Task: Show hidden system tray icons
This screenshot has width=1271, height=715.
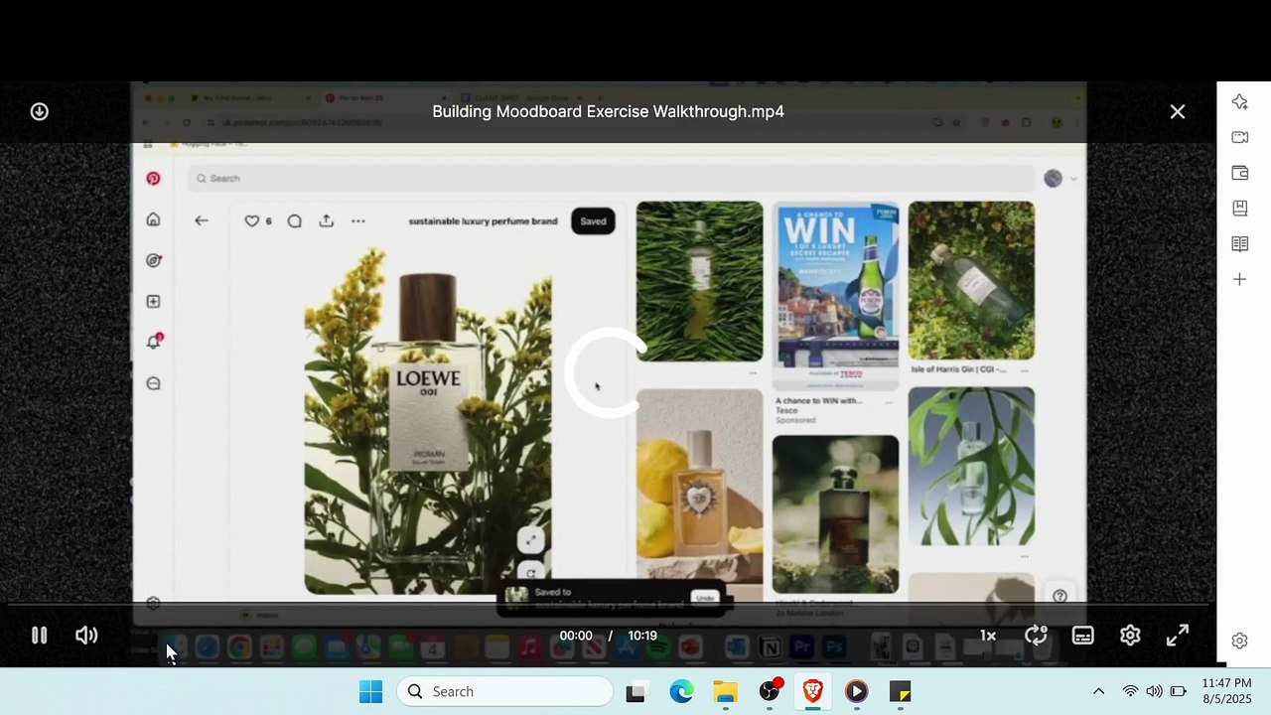Action: (x=1098, y=692)
